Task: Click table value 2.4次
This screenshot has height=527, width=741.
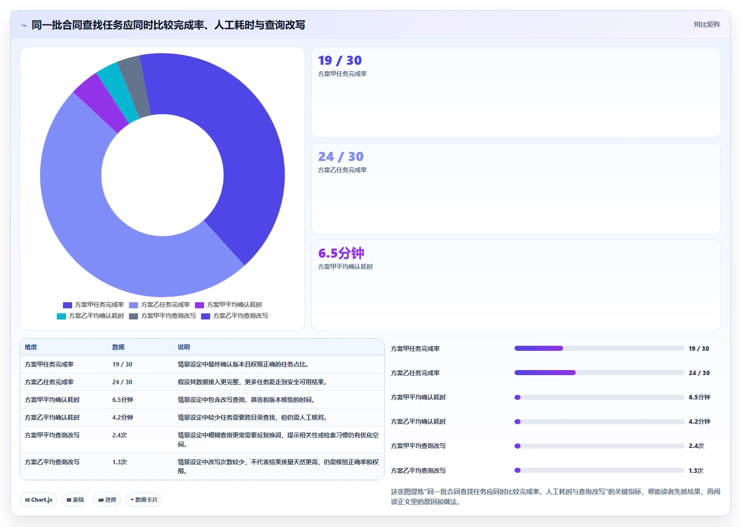Action: pyautogui.click(x=120, y=435)
